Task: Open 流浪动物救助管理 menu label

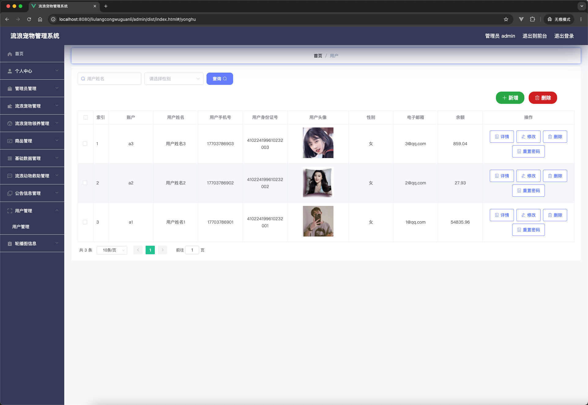Action: point(32,176)
